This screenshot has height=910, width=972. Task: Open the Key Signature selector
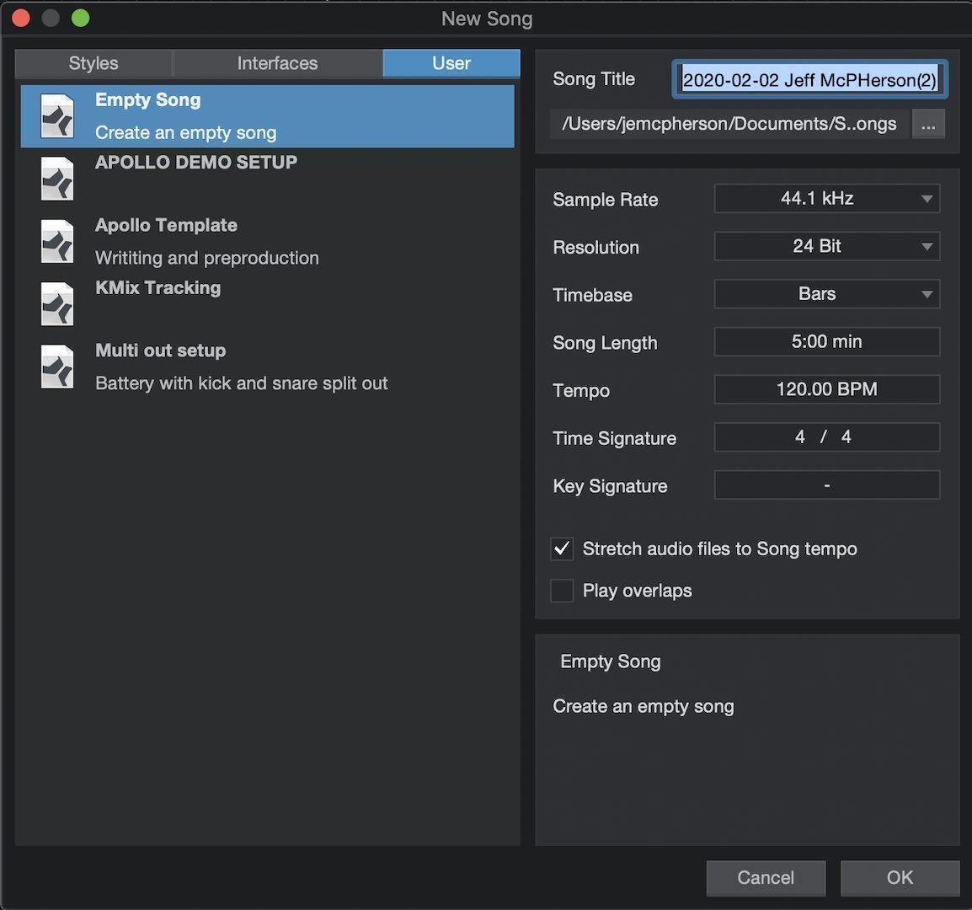pos(826,484)
